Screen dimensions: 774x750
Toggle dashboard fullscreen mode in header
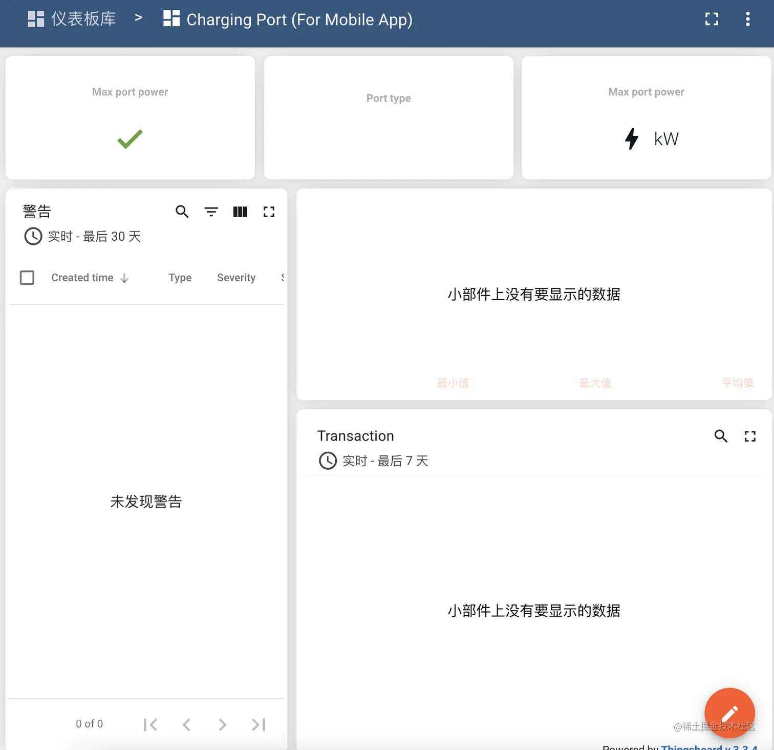point(712,19)
